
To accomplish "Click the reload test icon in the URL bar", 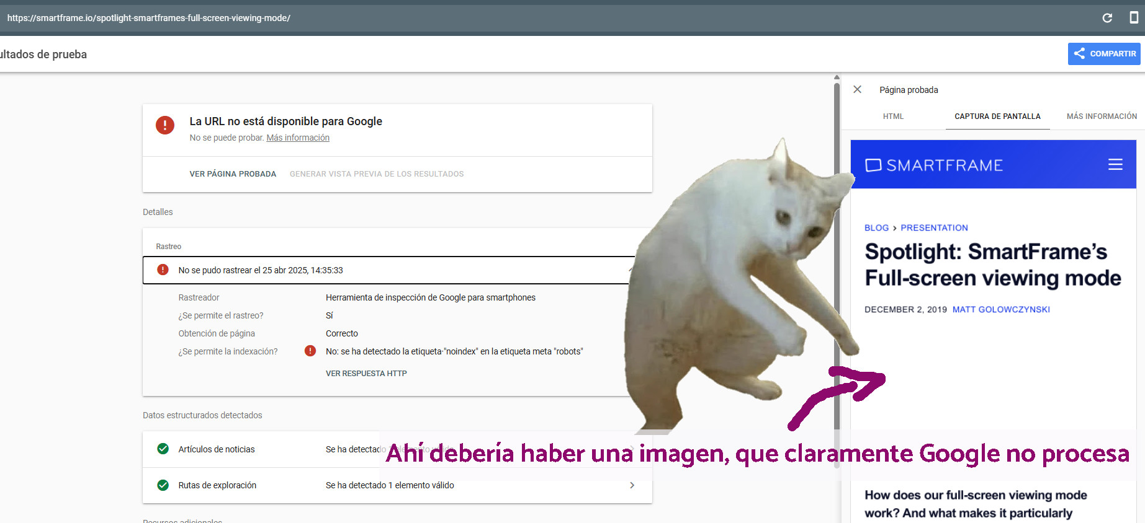I will [x=1107, y=18].
